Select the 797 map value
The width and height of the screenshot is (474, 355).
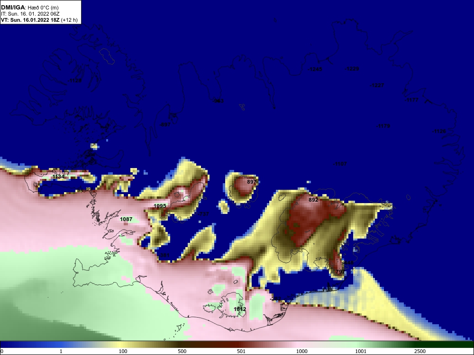click(x=340, y=272)
